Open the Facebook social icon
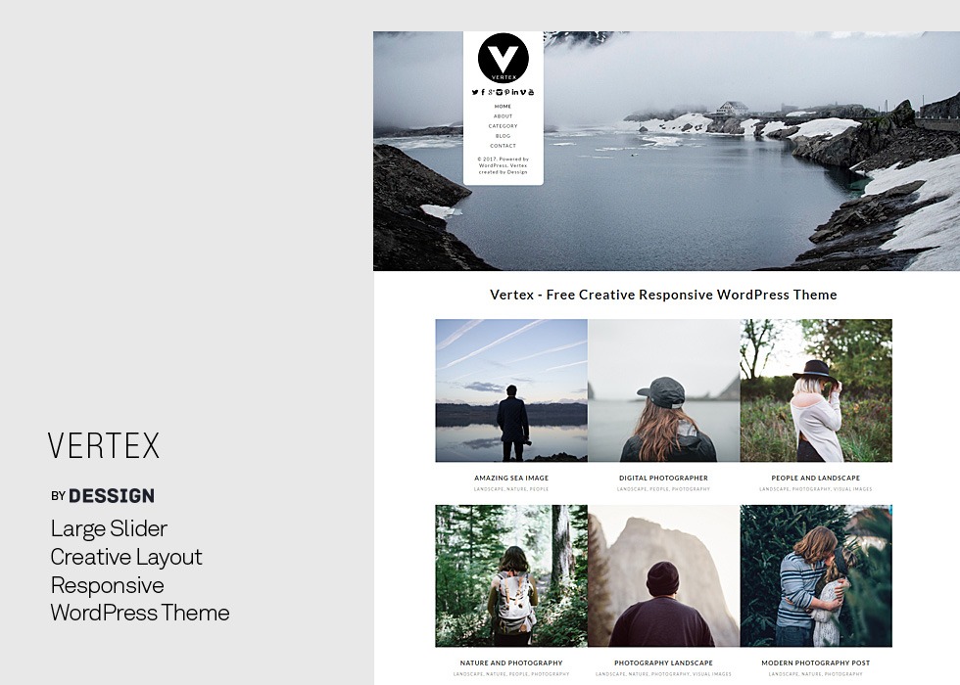 point(483,92)
